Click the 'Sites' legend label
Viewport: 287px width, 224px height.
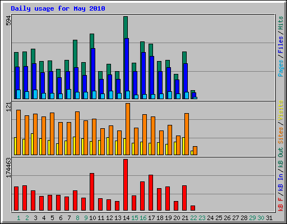(x=280, y=136)
